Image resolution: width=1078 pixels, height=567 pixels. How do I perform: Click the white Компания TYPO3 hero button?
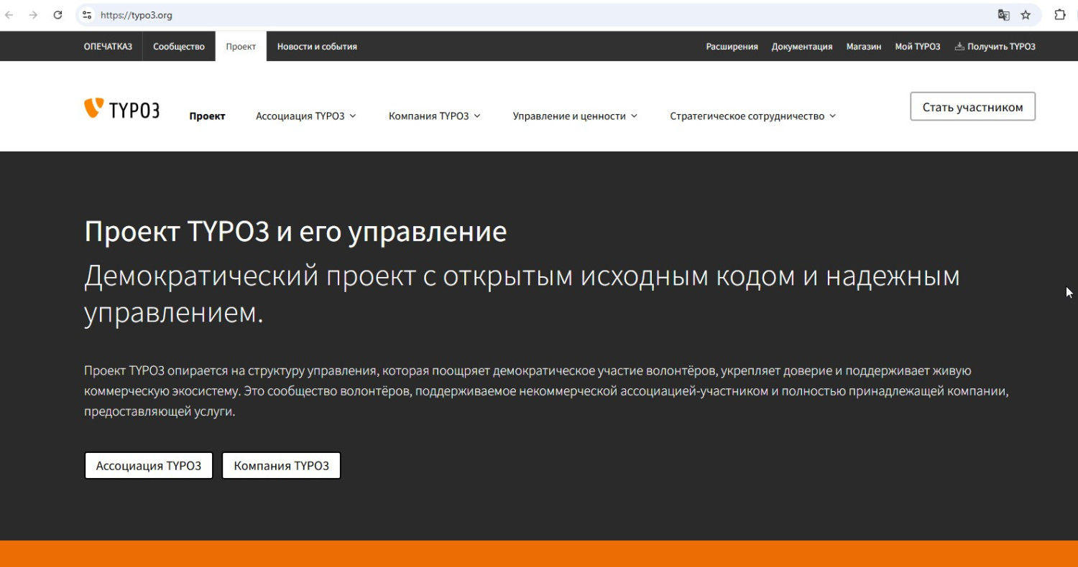point(281,466)
